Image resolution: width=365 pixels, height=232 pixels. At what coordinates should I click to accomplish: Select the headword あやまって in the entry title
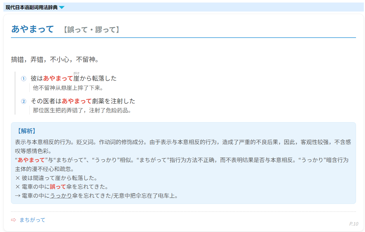click(x=32, y=29)
